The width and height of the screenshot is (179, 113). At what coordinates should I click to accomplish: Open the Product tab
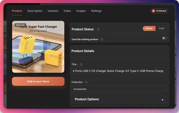pyautogui.click(x=17, y=11)
